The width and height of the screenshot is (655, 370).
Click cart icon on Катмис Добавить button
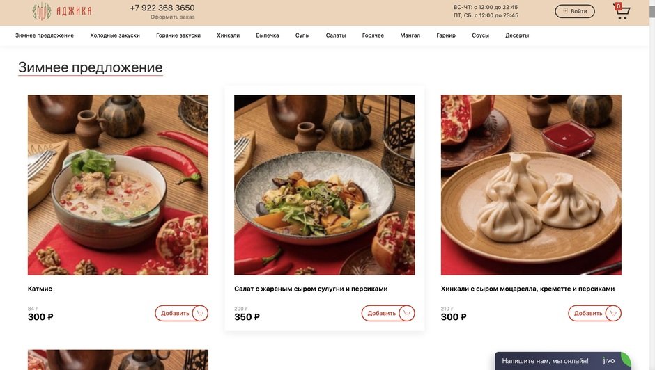point(200,313)
